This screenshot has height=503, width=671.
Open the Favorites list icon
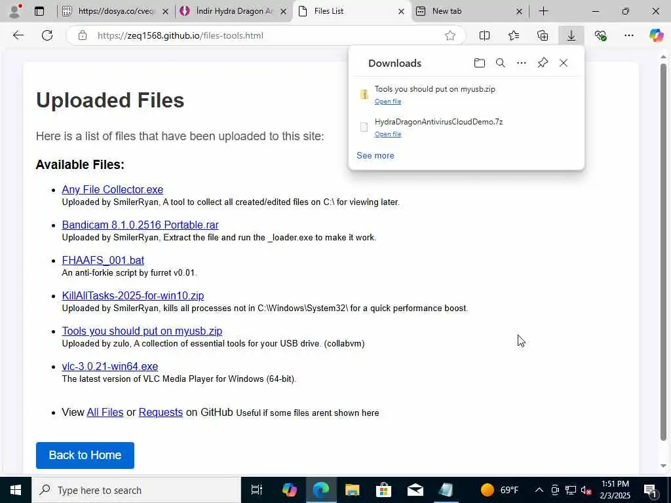coord(514,35)
